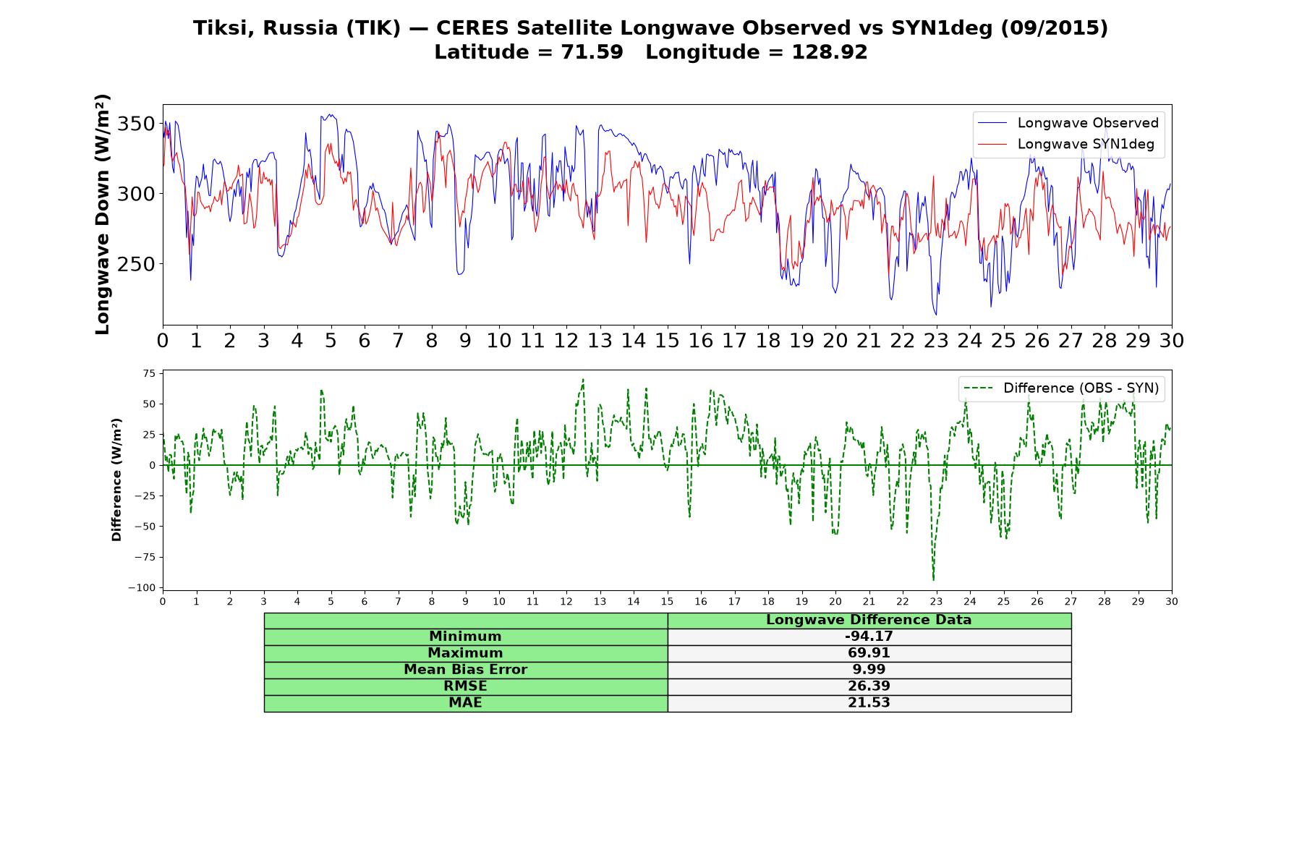Screen dimensions: 1302x868
Task: Click the day 15 tick on upper chart
Action: point(667,340)
